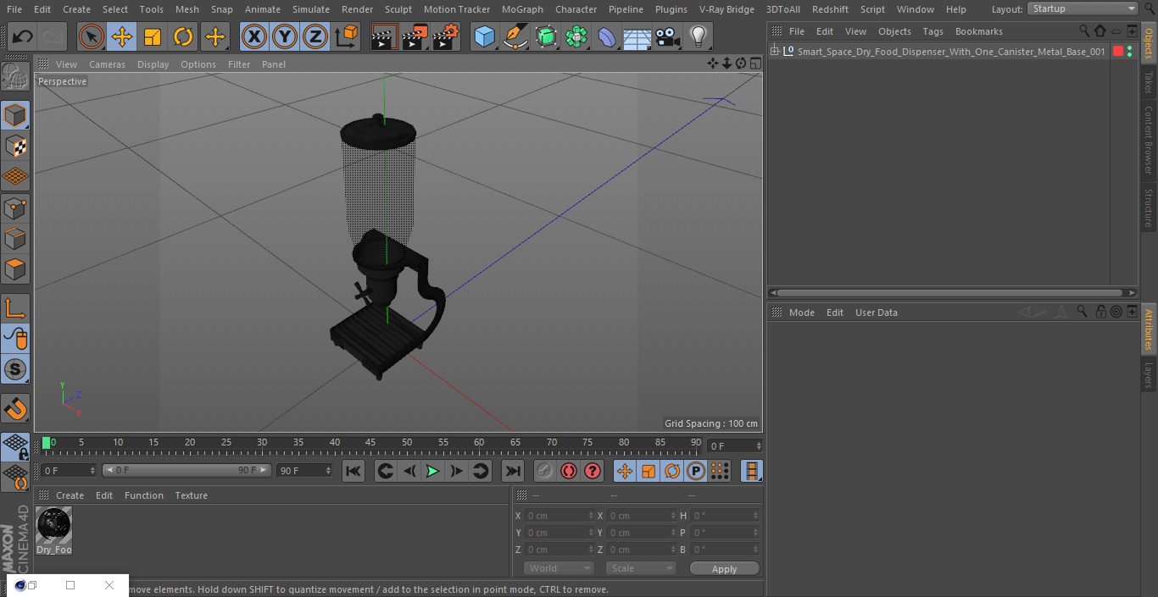Open the Layers side tab

point(1149,375)
